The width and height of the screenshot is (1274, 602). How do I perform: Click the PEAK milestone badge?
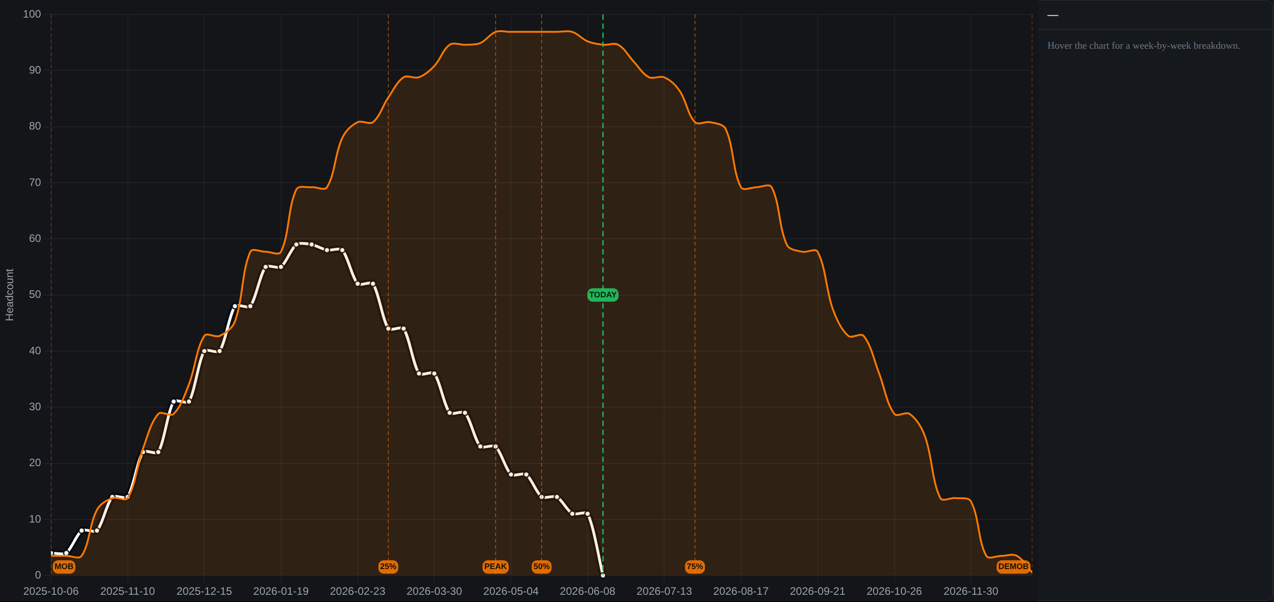point(495,566)
